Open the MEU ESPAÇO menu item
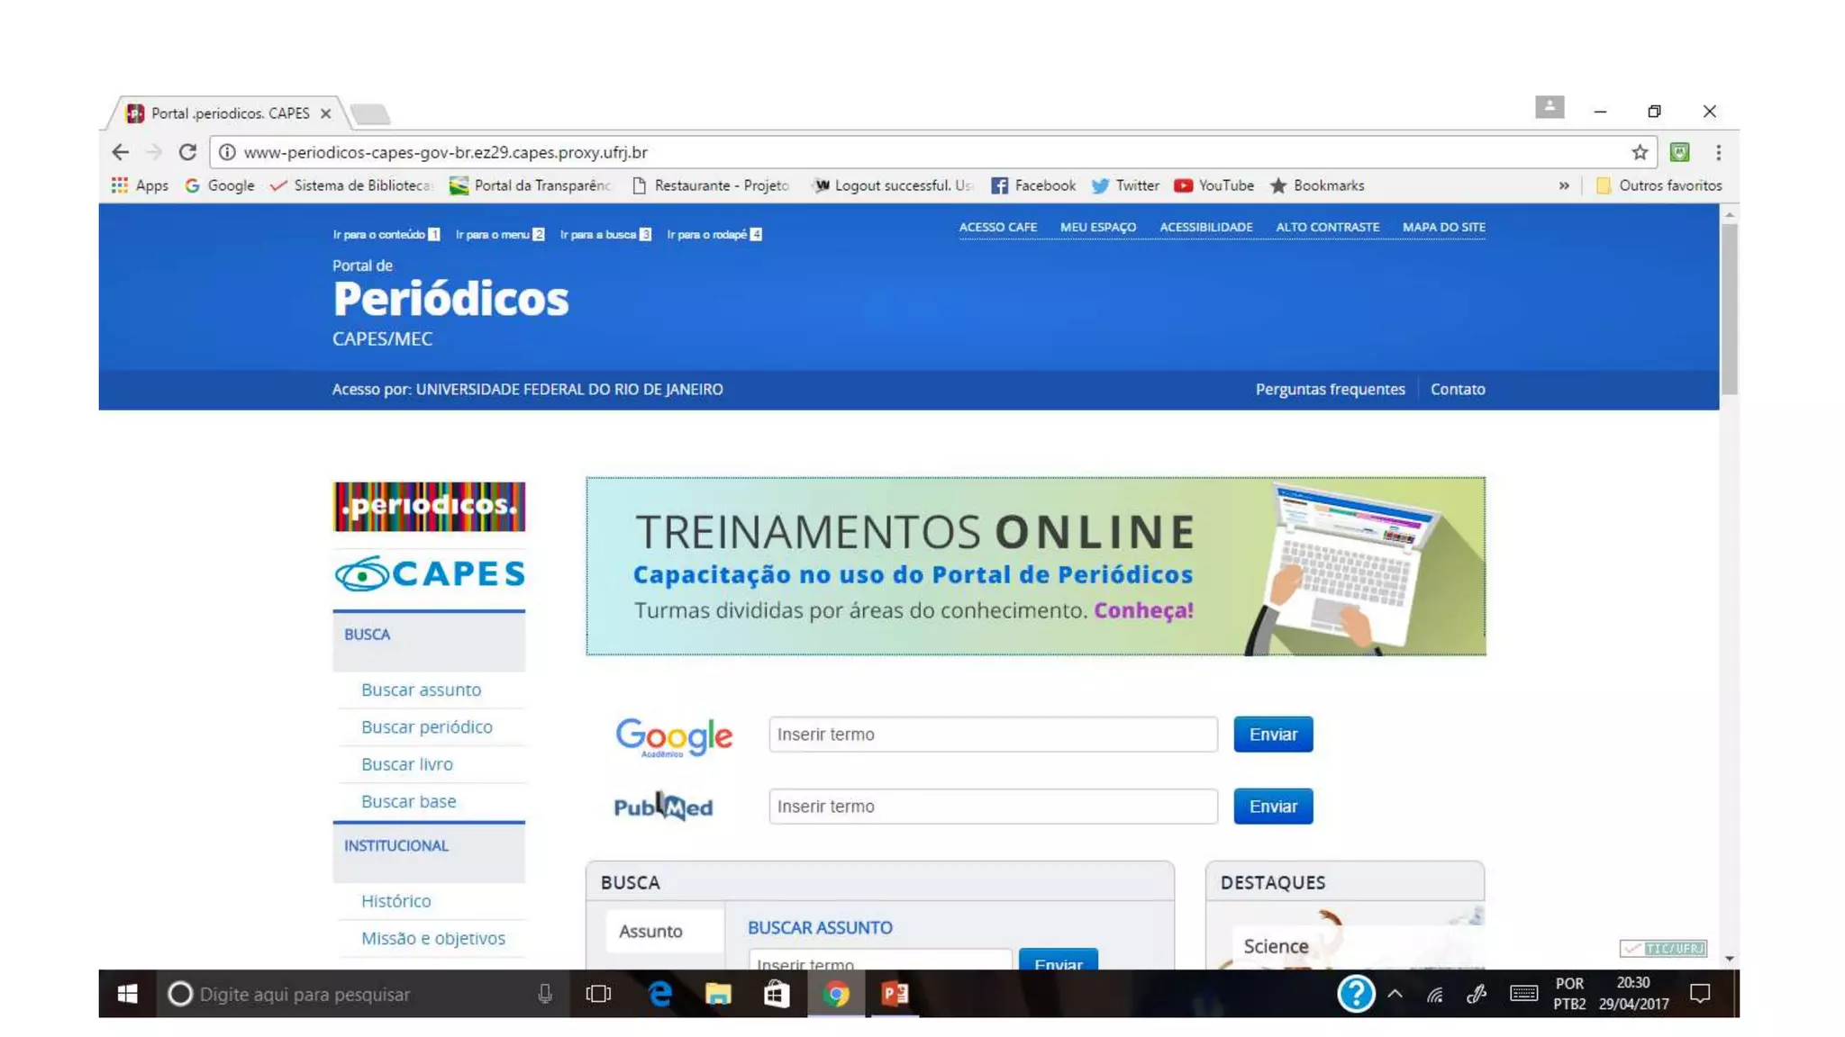The height and width of the screenshot is (1037, 1845). coord(1097,228)
